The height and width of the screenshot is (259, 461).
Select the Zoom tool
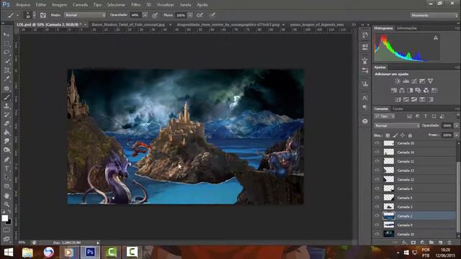point(6,204)
